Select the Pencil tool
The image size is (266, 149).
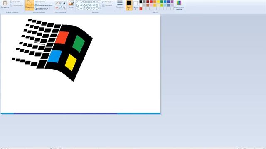coord(57,3)
